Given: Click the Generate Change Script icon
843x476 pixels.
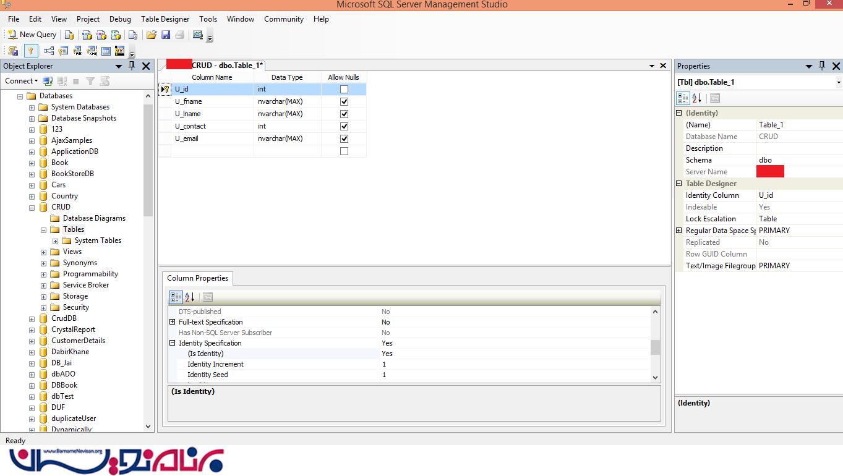Looking at the screenshot, I should (13, 51).
